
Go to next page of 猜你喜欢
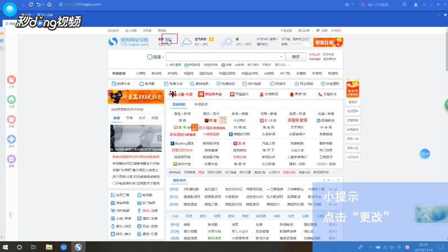click(338, 181)
